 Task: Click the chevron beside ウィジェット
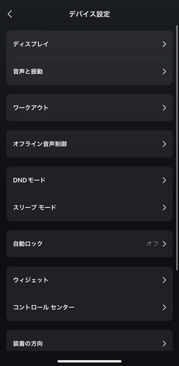164,280
